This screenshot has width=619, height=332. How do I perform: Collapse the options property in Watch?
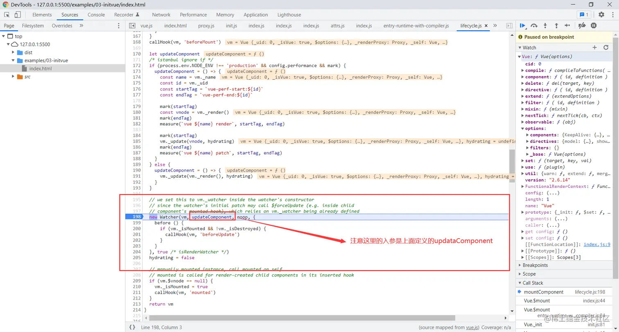522,129
